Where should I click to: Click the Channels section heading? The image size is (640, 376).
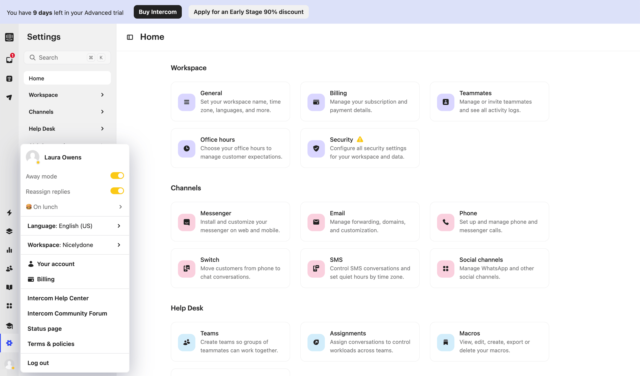pyautogui.click(x=186, y=188)
